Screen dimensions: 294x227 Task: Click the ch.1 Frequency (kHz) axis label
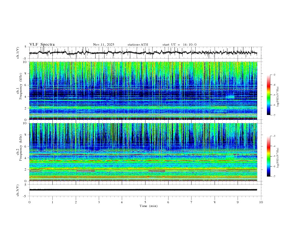click(x=21, y=86)
